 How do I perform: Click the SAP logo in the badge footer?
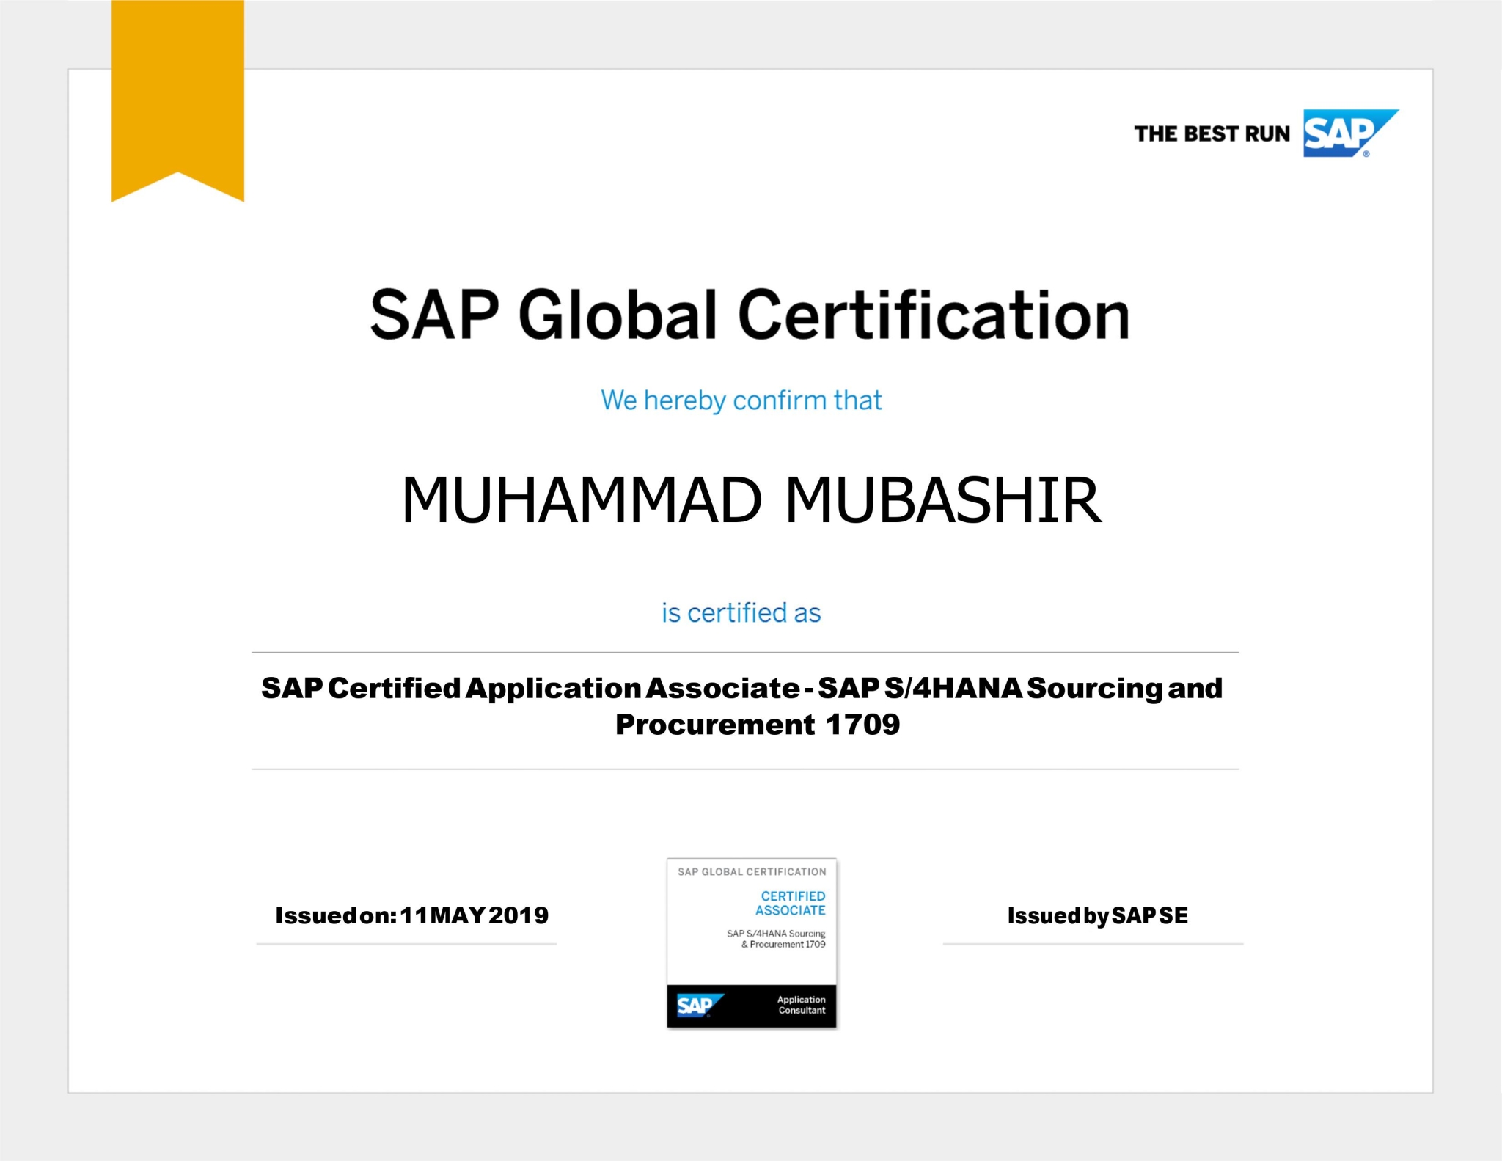pos(700,1005)
